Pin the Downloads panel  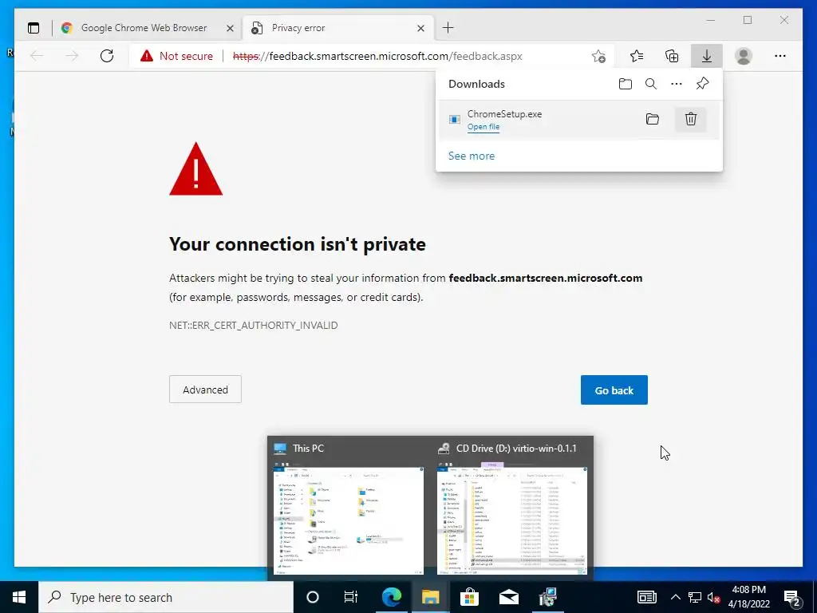coord(702,84)
